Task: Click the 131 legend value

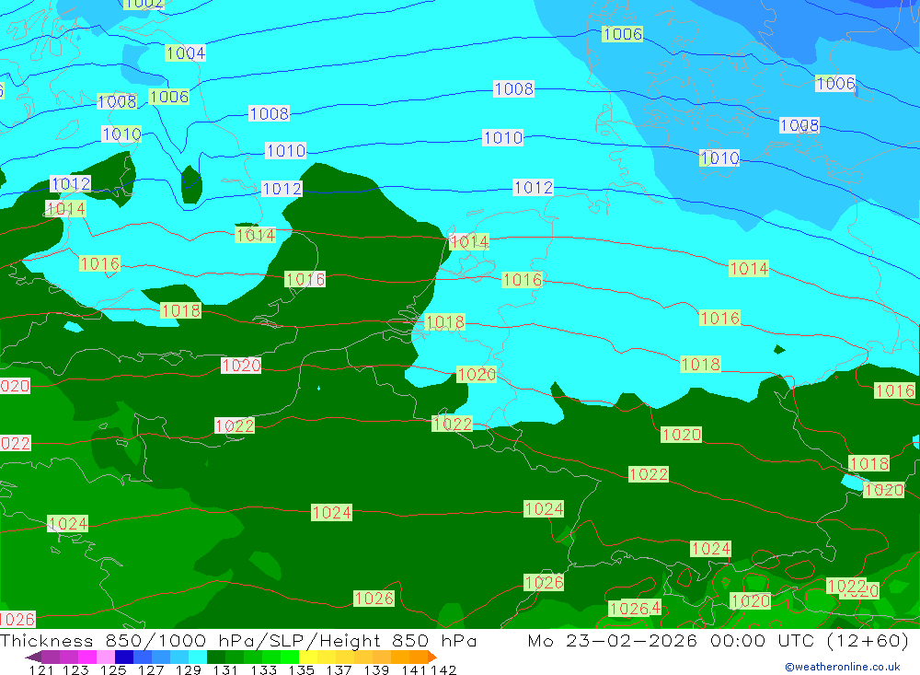Action: (225, 670)
